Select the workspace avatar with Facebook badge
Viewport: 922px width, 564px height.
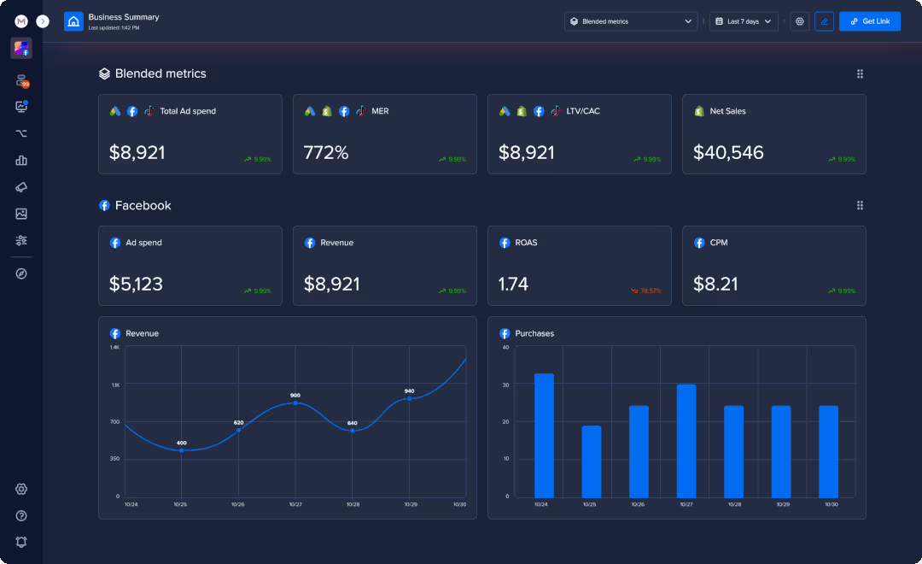pyautogui.click(x=21, y=48)
